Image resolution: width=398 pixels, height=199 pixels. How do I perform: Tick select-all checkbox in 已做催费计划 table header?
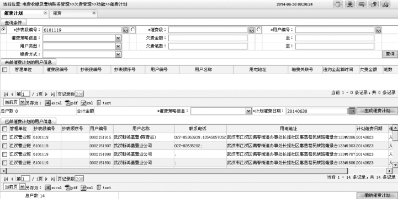pos(4,129)
